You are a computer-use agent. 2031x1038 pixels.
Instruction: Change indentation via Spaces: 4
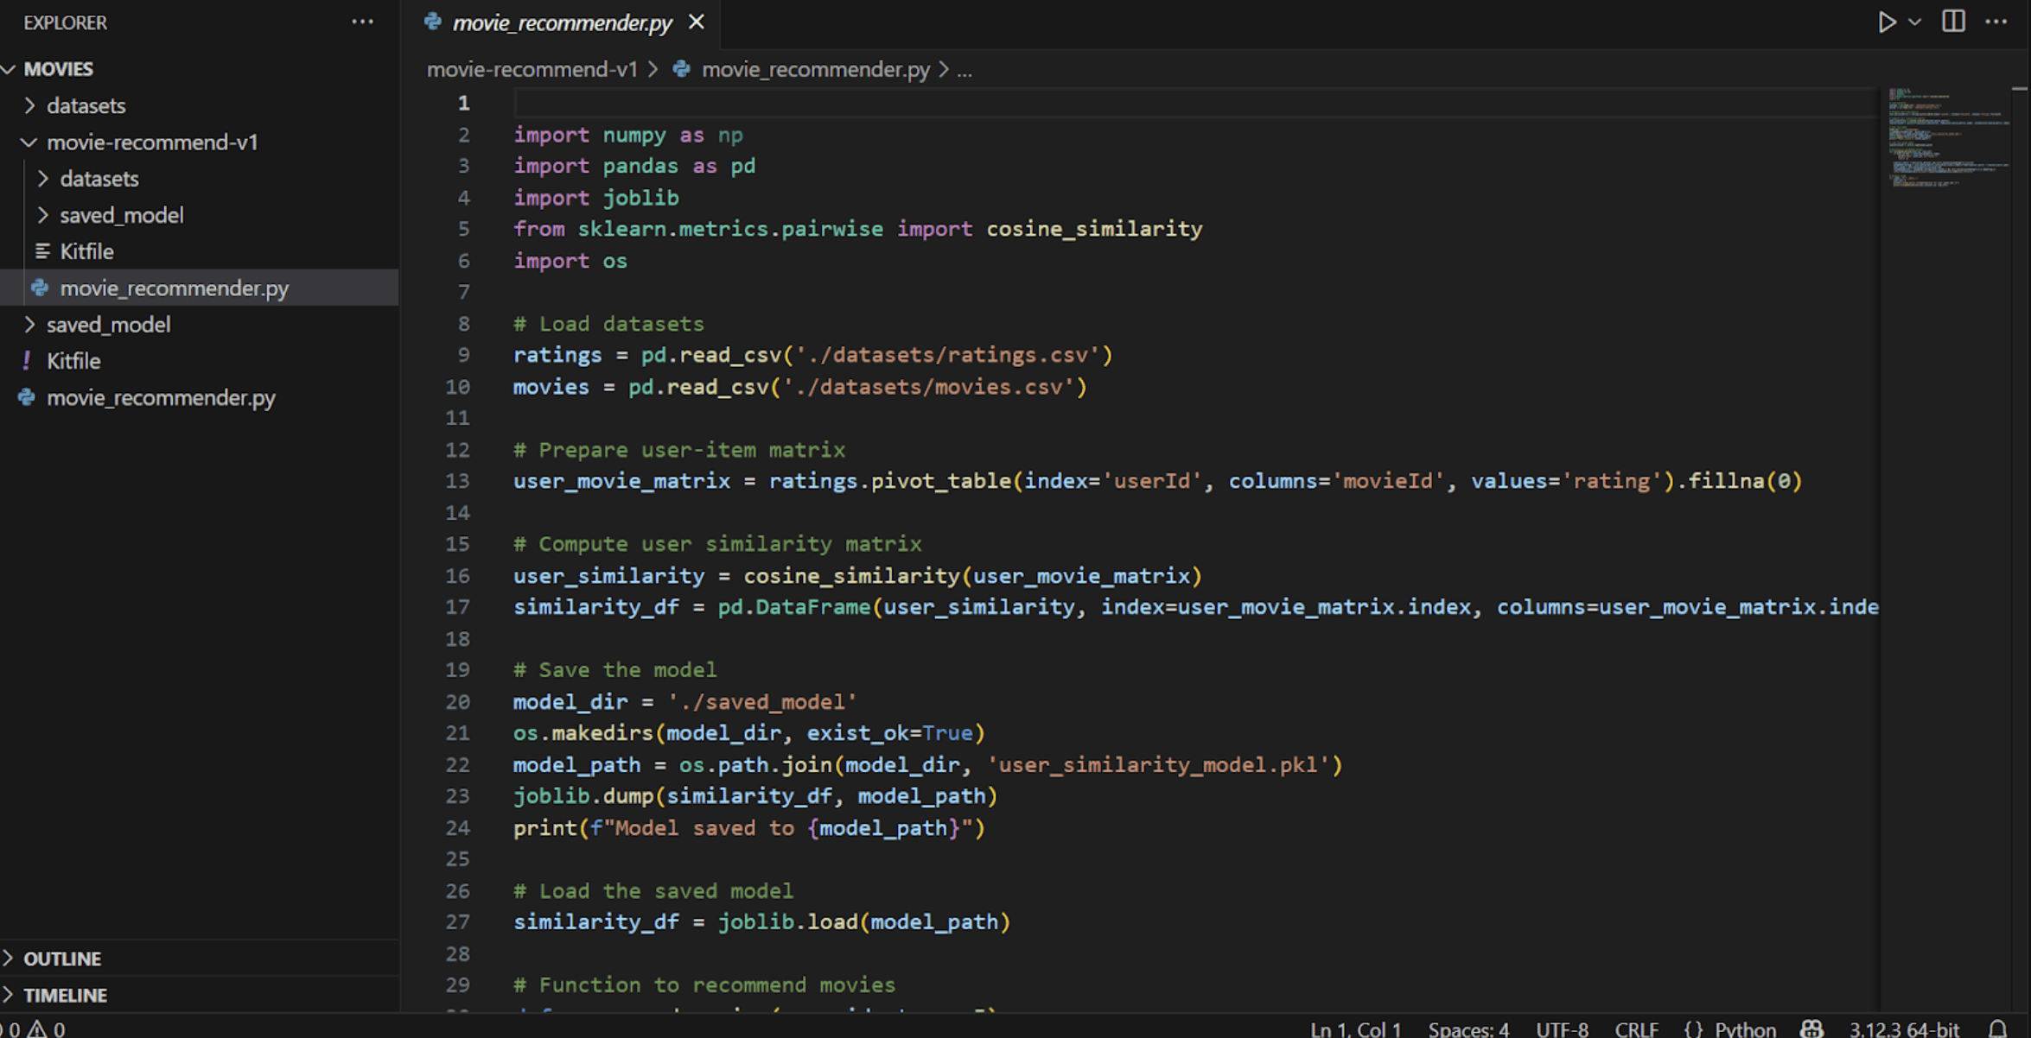[1468, 1029]
